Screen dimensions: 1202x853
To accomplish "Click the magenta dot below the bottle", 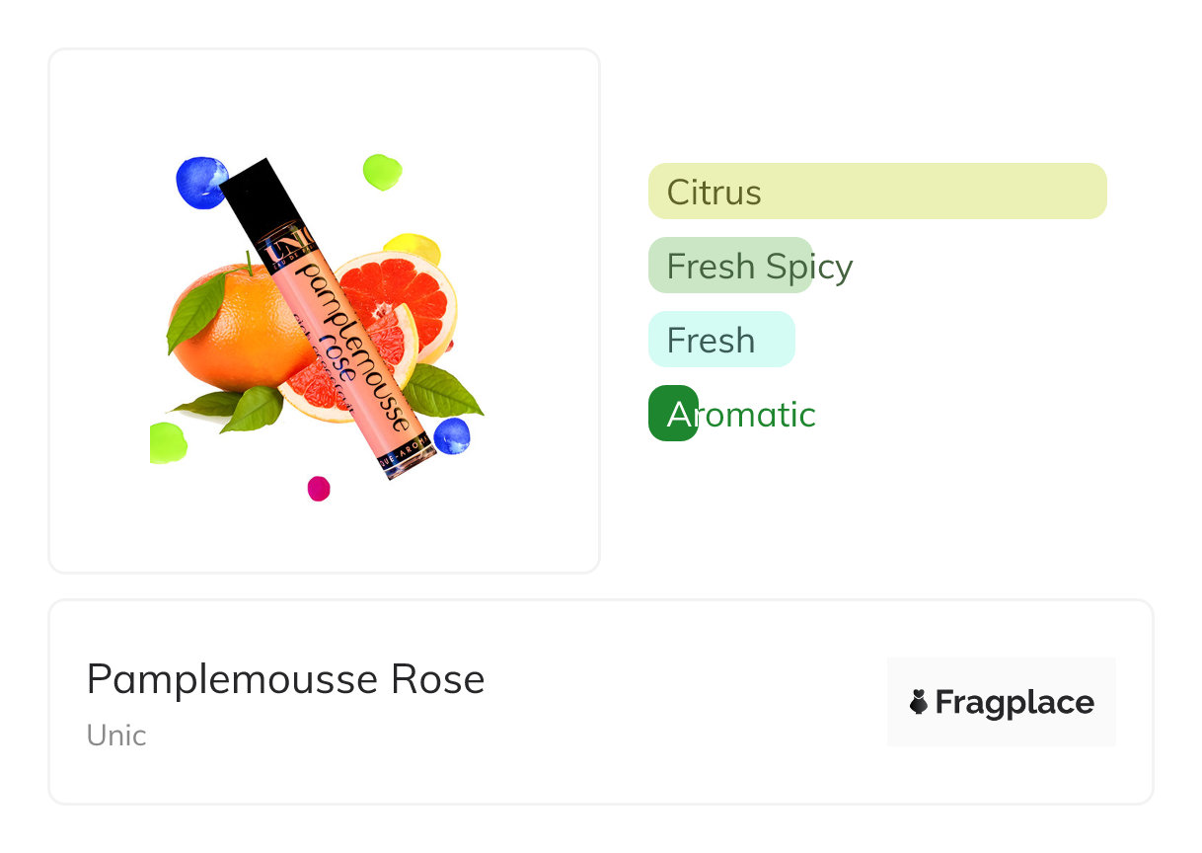I will [319, 489].
